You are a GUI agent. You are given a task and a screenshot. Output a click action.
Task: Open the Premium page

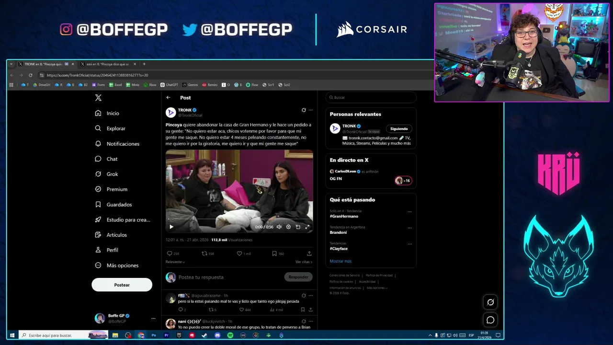[x=111, y=189]
